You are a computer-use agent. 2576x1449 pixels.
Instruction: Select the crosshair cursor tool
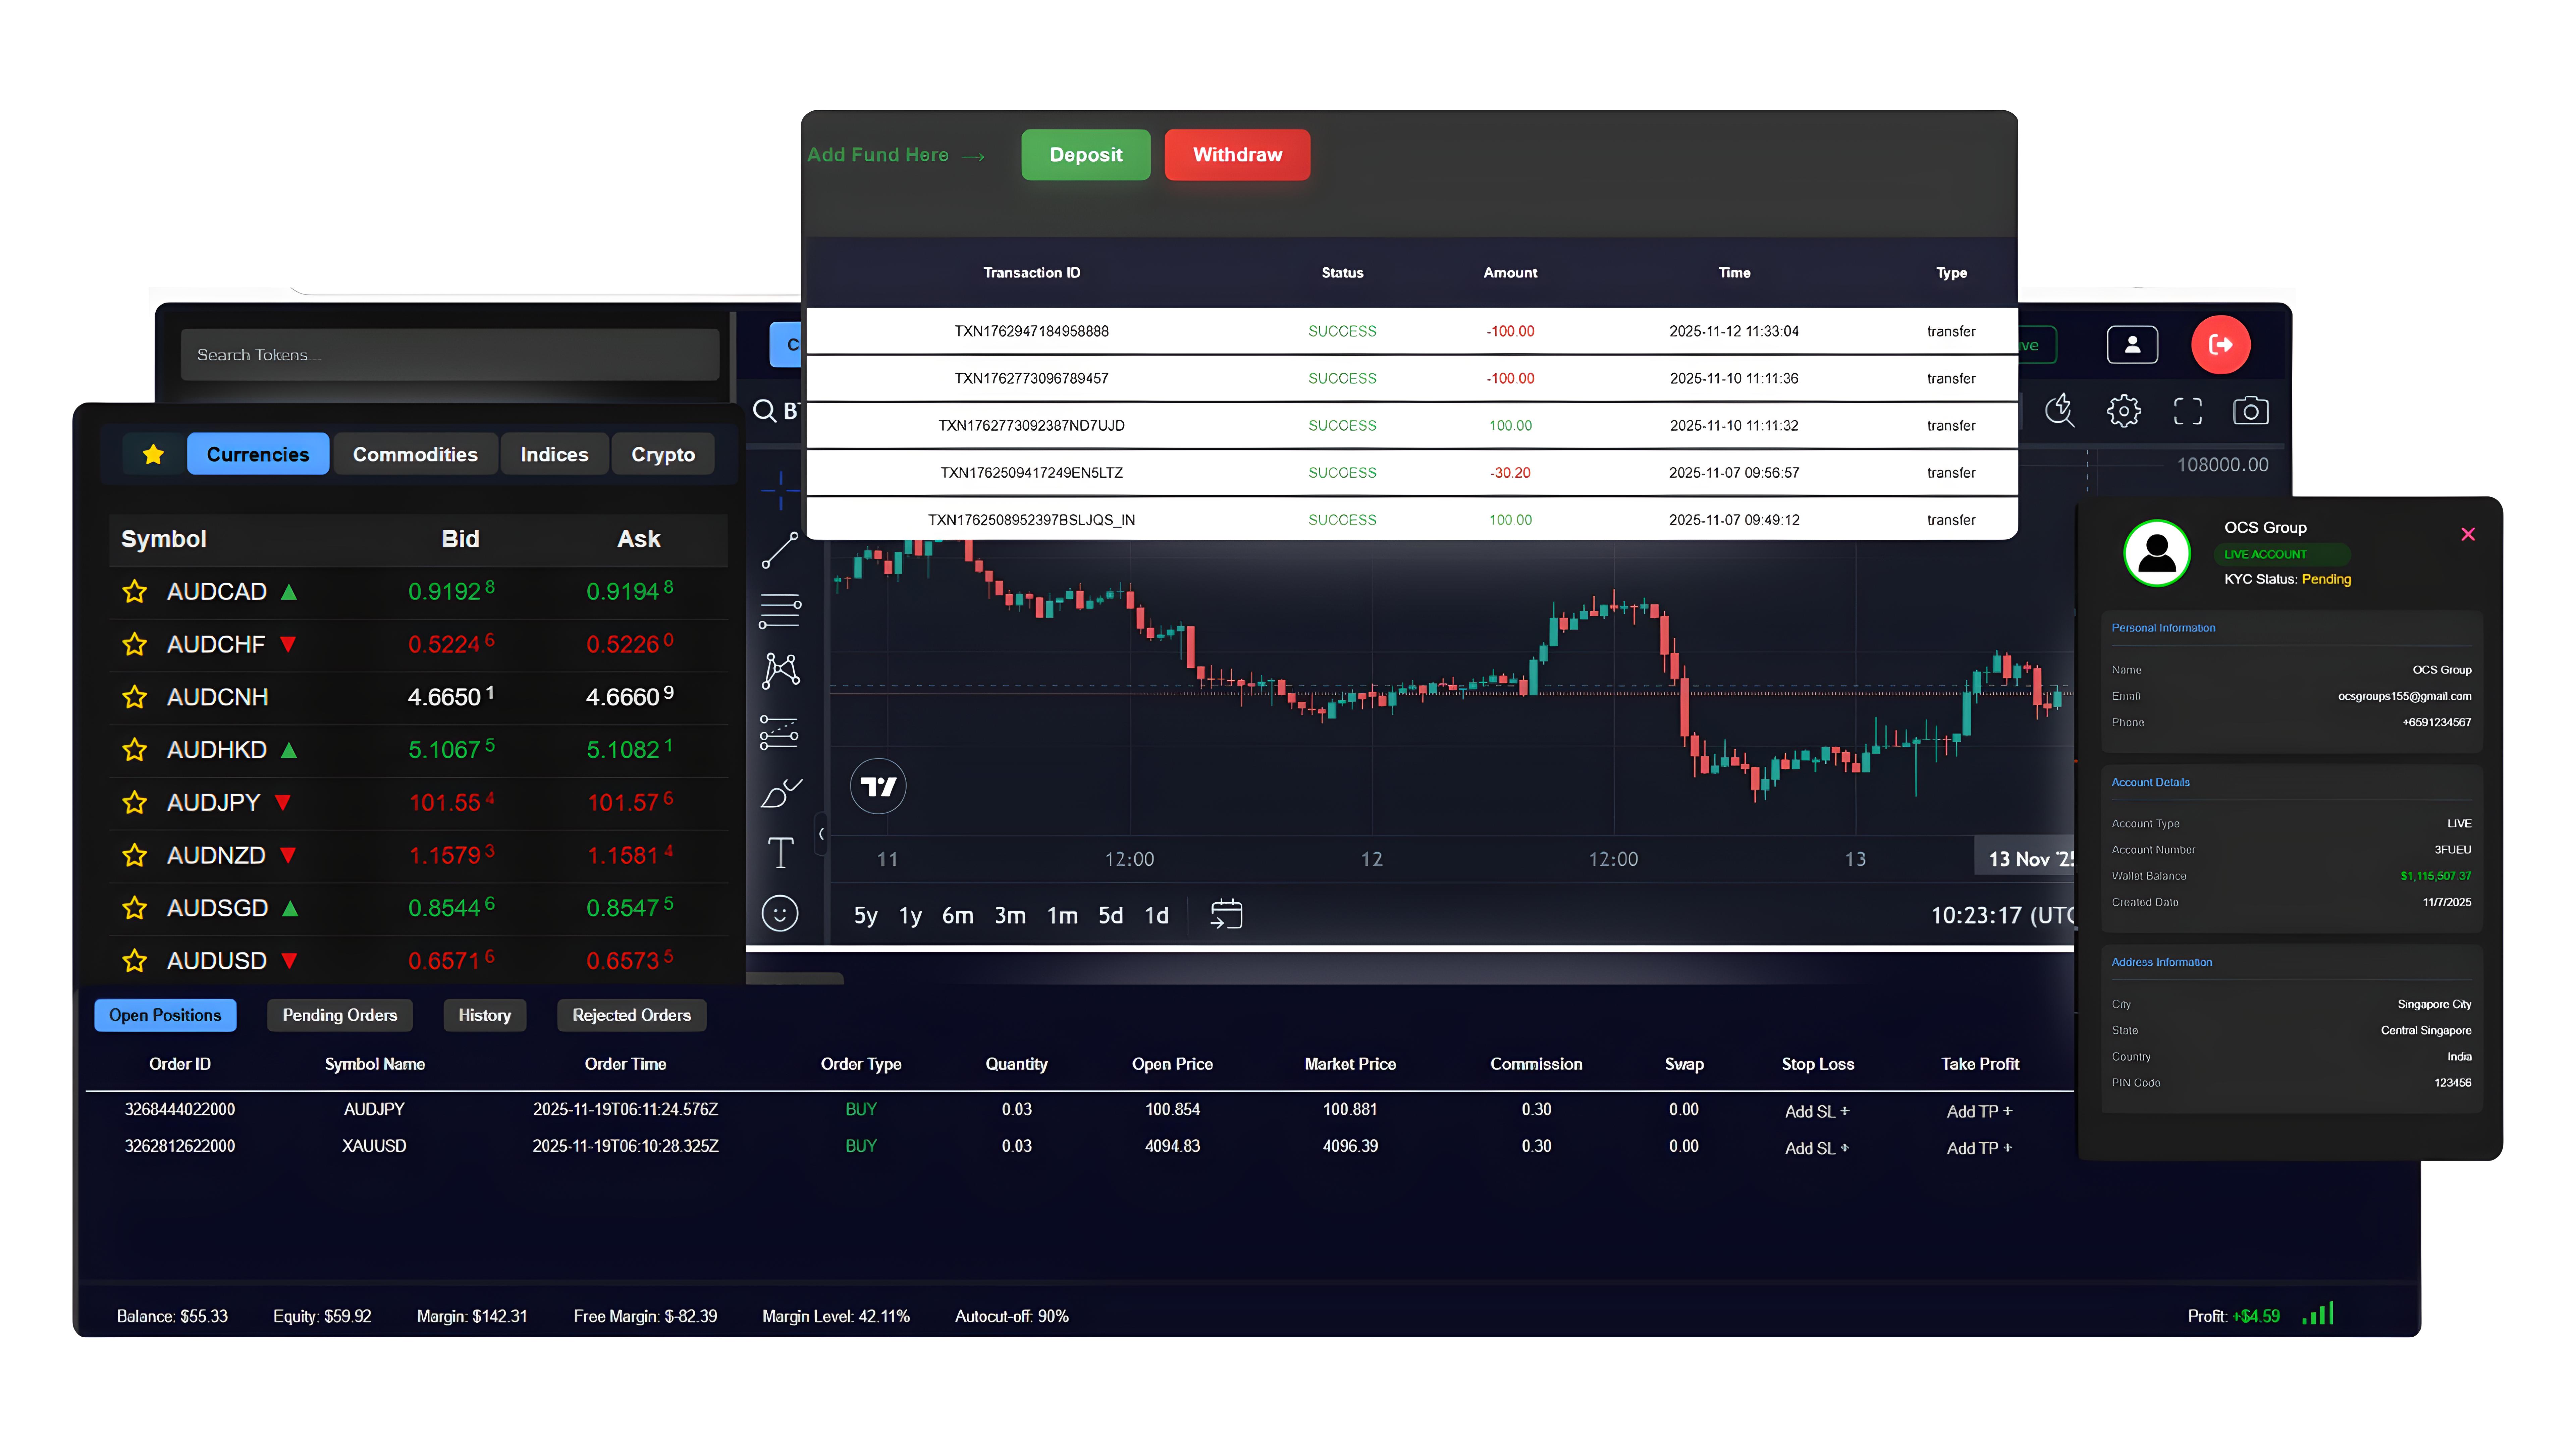click(780, 490)
